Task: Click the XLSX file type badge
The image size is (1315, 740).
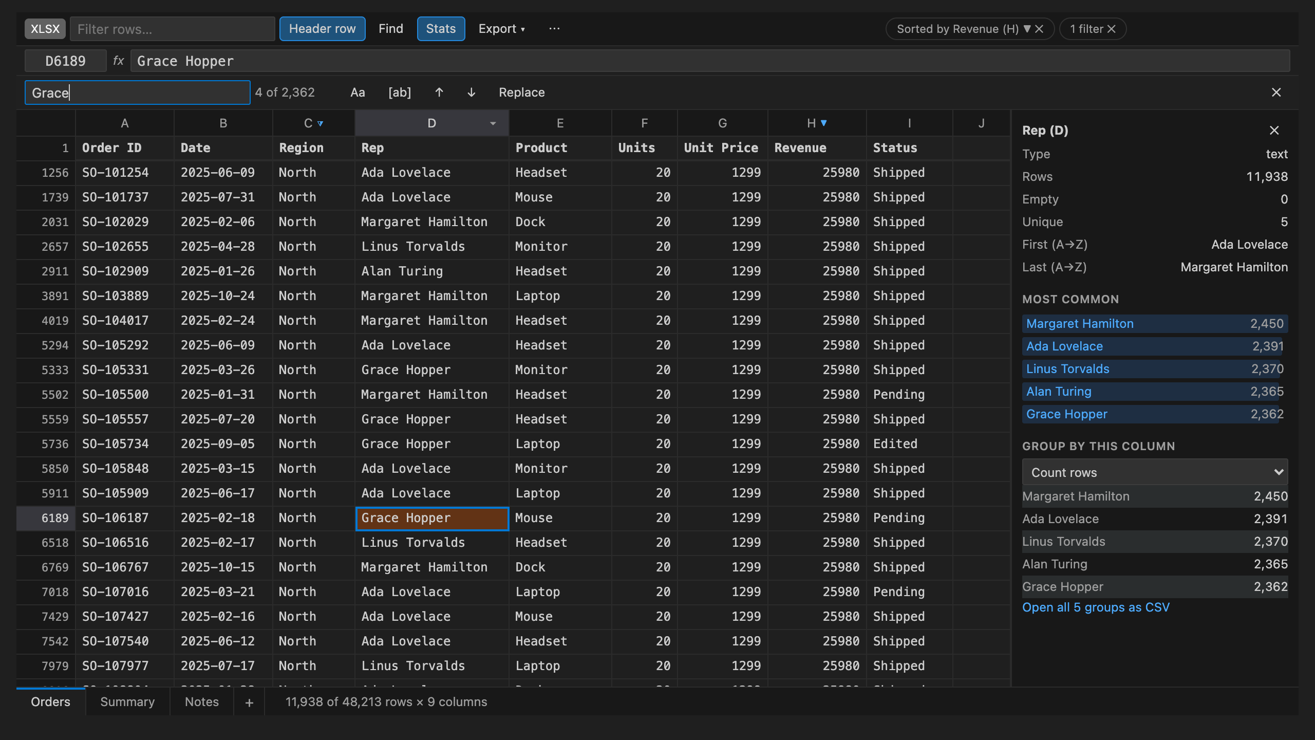Action: coord(45,29)
